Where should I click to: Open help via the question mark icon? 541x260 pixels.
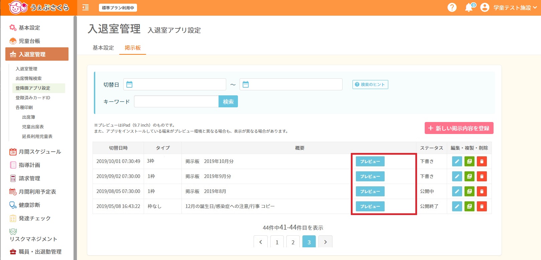point(452,7)
